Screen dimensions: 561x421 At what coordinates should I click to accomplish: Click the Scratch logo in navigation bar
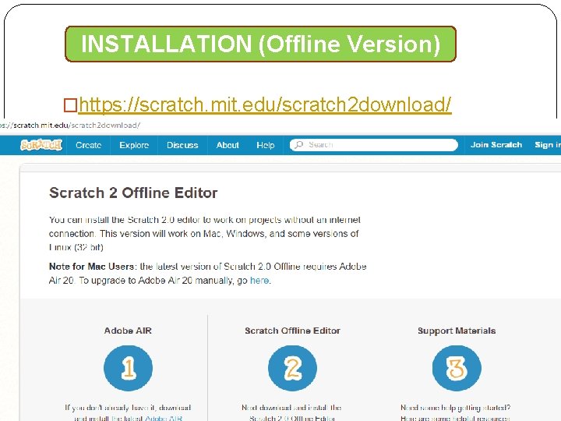41,145
